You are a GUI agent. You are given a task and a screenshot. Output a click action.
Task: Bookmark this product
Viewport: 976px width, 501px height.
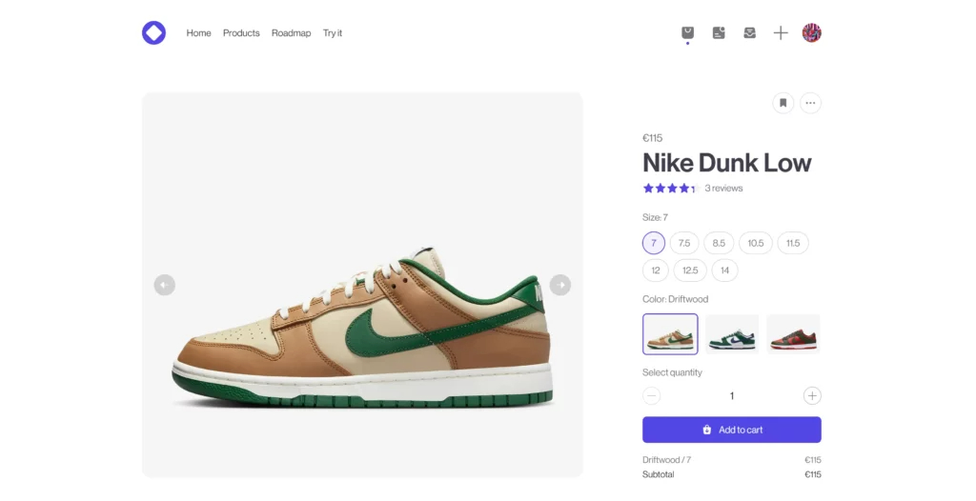pos(783,103)
